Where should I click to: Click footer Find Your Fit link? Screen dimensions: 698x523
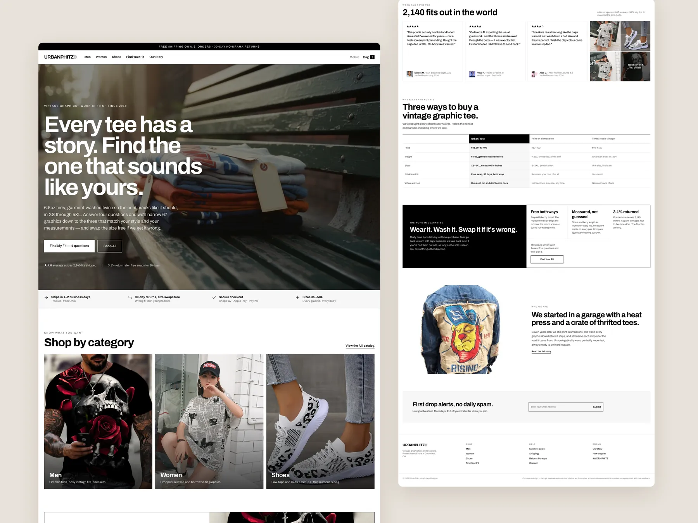[x=472, y=463]
